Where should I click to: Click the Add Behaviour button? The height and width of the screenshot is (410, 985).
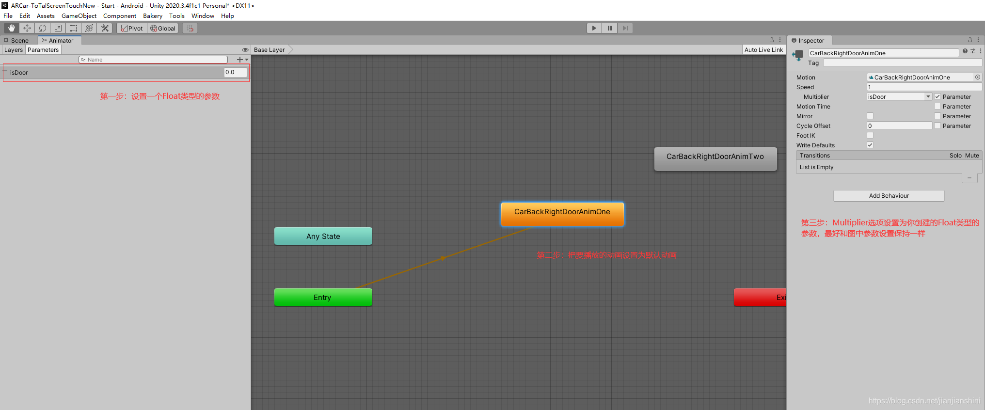[889, 195]
